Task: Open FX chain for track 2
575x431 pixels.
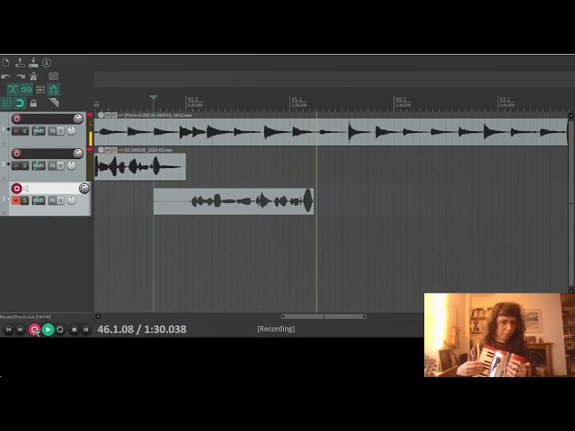Action: click(x=52, y=165)
